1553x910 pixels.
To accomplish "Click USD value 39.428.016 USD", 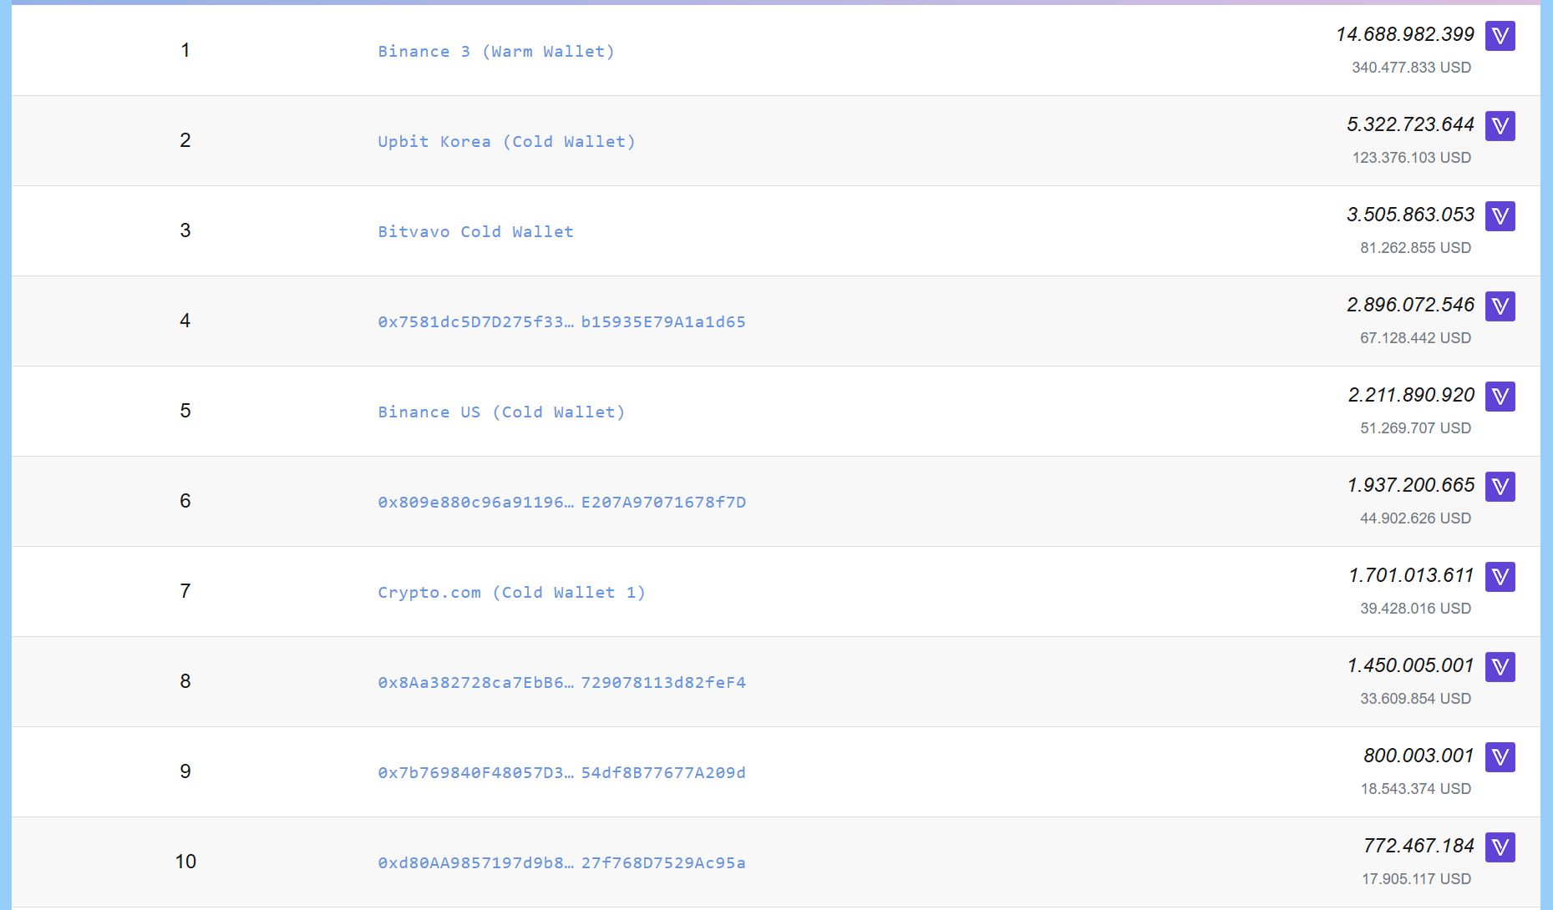I will [x=1416, y=609].
